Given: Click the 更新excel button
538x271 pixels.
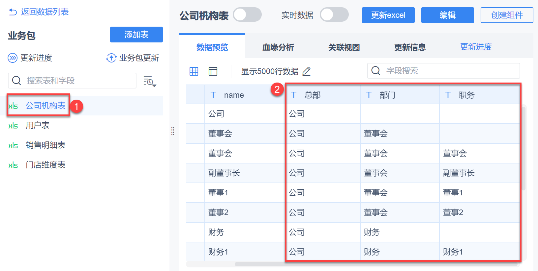Looking at the screenshot, I should point(388,15).
